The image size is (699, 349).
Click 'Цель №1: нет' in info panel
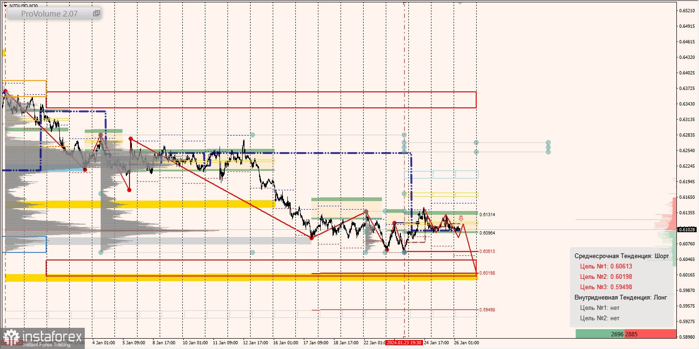coord(600,308)
